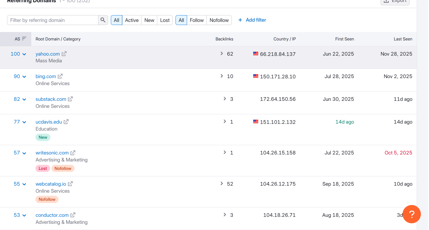Image resolution: width=429 pixels, height=230 pixels.
Task: Open the orange help question mark
Action: (412, 214)
